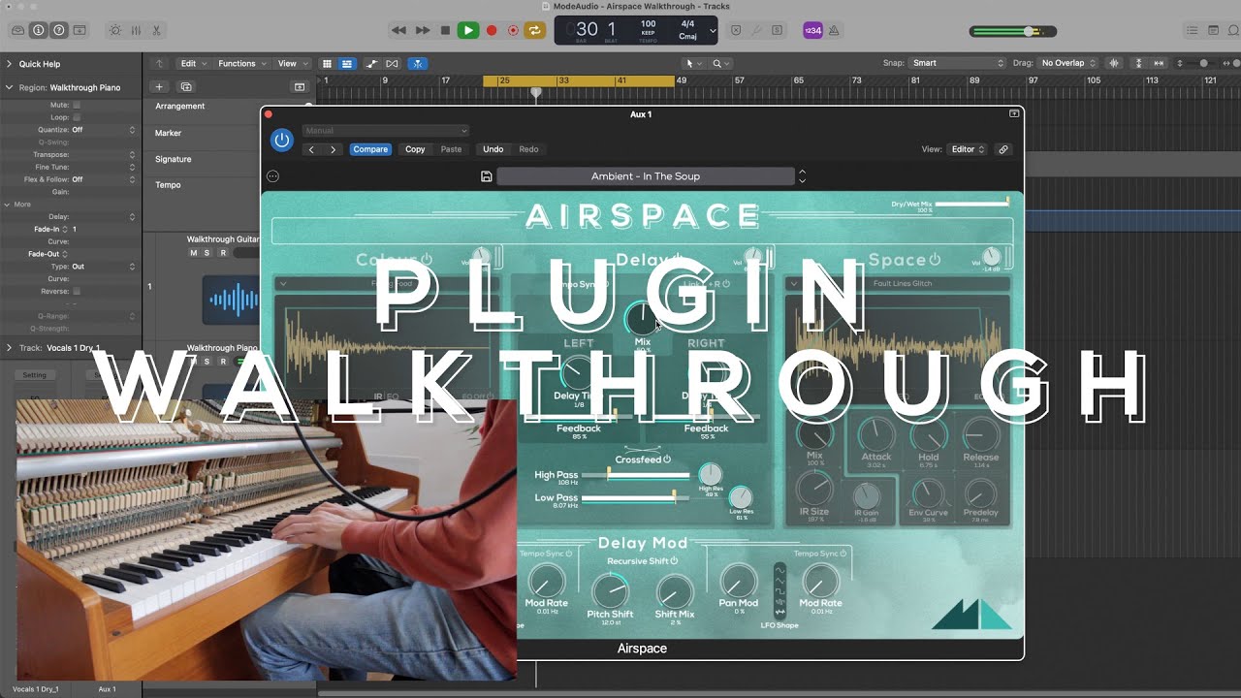Screen dimensions: 1241x698
Task: Toggle the Crossfeed power switch
Action: coord(667,460)
